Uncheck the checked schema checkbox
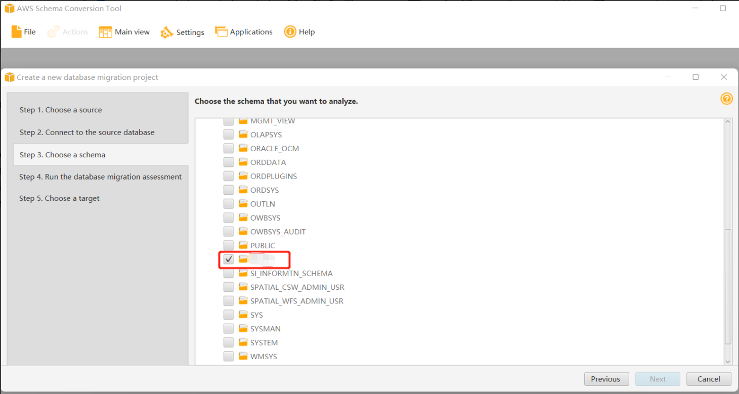739x394 pixels. (x=229, y=259)
